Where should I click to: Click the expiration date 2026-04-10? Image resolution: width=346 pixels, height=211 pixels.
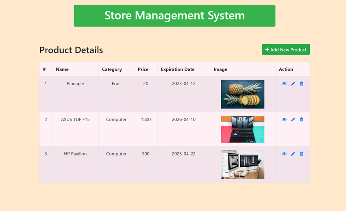pos(184,120)
